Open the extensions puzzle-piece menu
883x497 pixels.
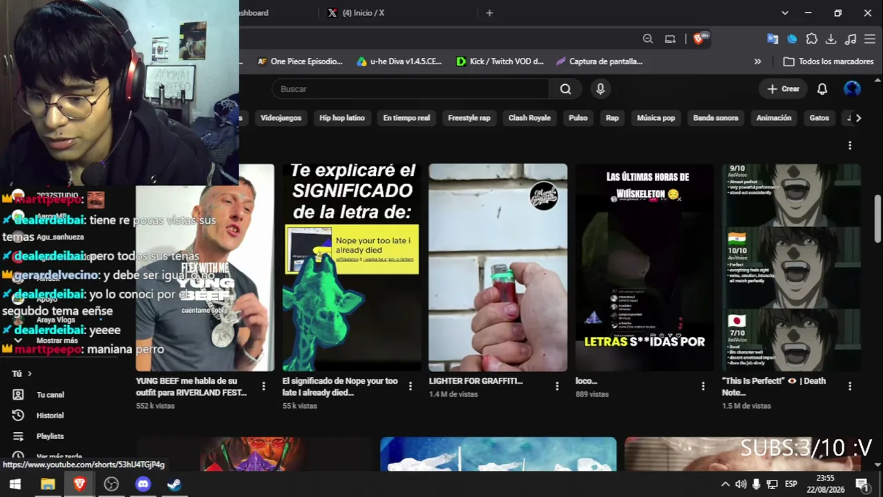click(812, 39)
